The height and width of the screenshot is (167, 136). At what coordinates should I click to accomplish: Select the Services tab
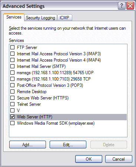click(14, 17)
